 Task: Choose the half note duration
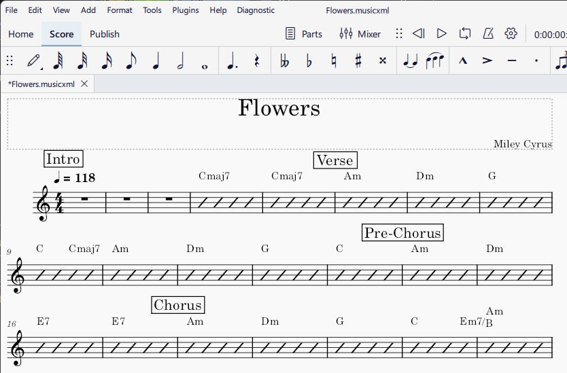(x=180, y=61)
